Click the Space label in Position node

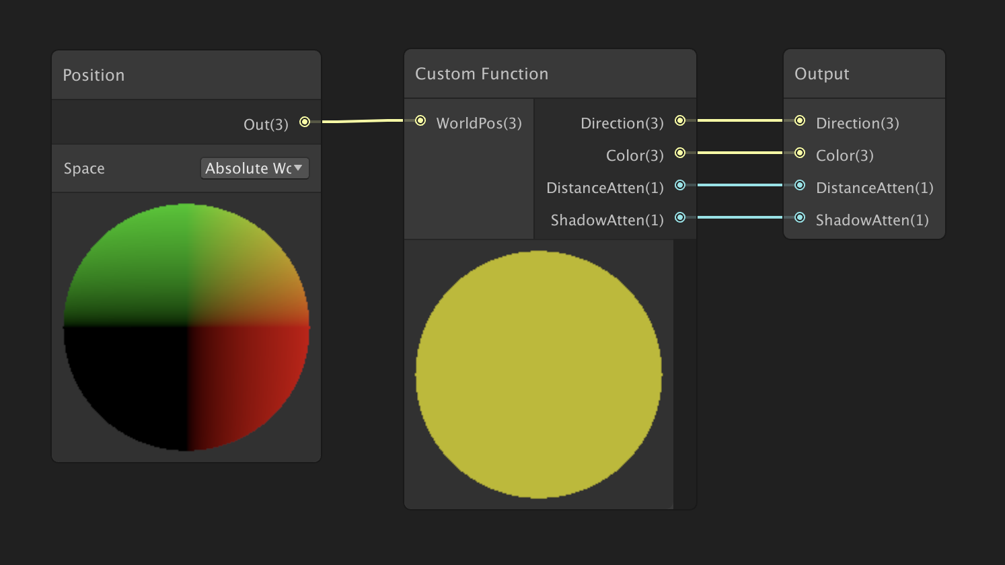tap(84, 168)
